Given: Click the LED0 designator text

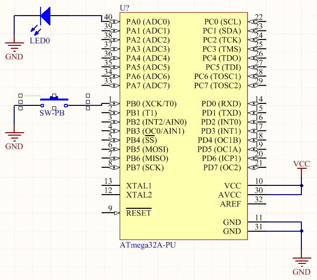Looking at the screenshot, I should tap(40, 40).
